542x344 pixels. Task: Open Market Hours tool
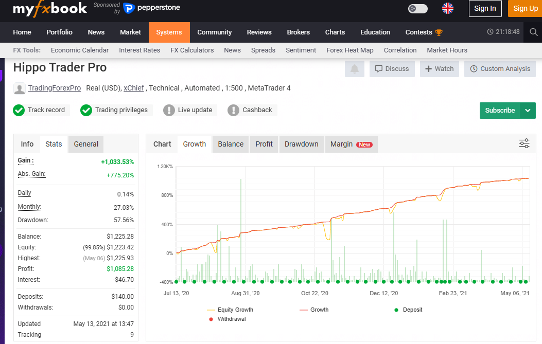[x=447, y=50]
